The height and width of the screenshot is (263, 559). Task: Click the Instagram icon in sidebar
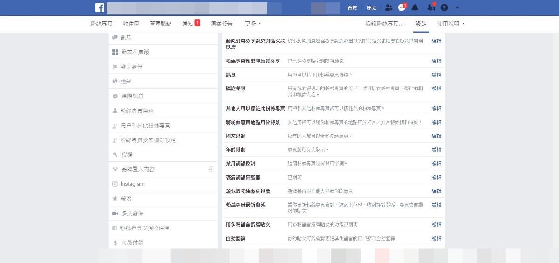pyautogui.click(x=115, y=184)
